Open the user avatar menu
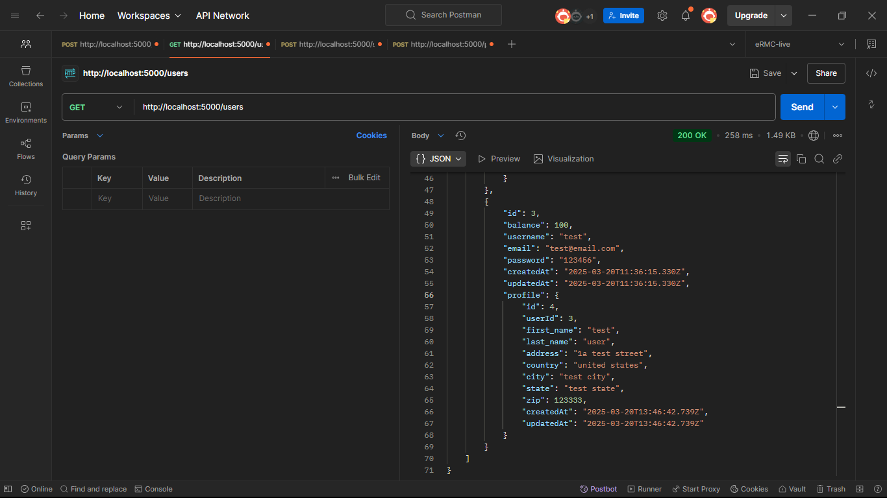Screen dimensions: 887x498 (x=709, y=16)
